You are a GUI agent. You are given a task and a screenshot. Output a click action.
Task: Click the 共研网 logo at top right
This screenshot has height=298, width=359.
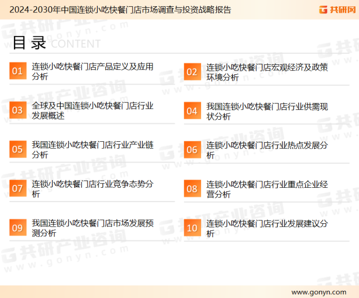[337, 10]
